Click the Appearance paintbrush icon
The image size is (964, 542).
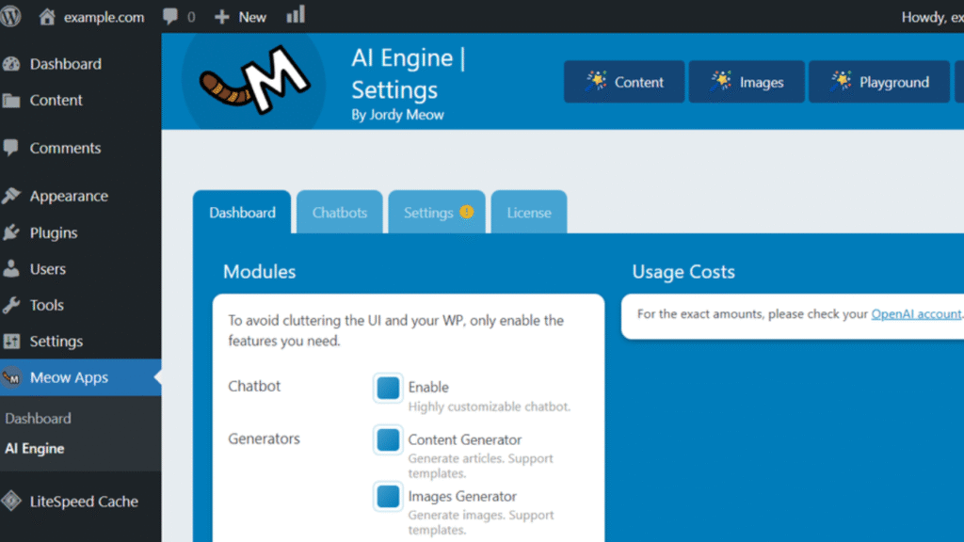pyautogui.click(x=11, y=196)
